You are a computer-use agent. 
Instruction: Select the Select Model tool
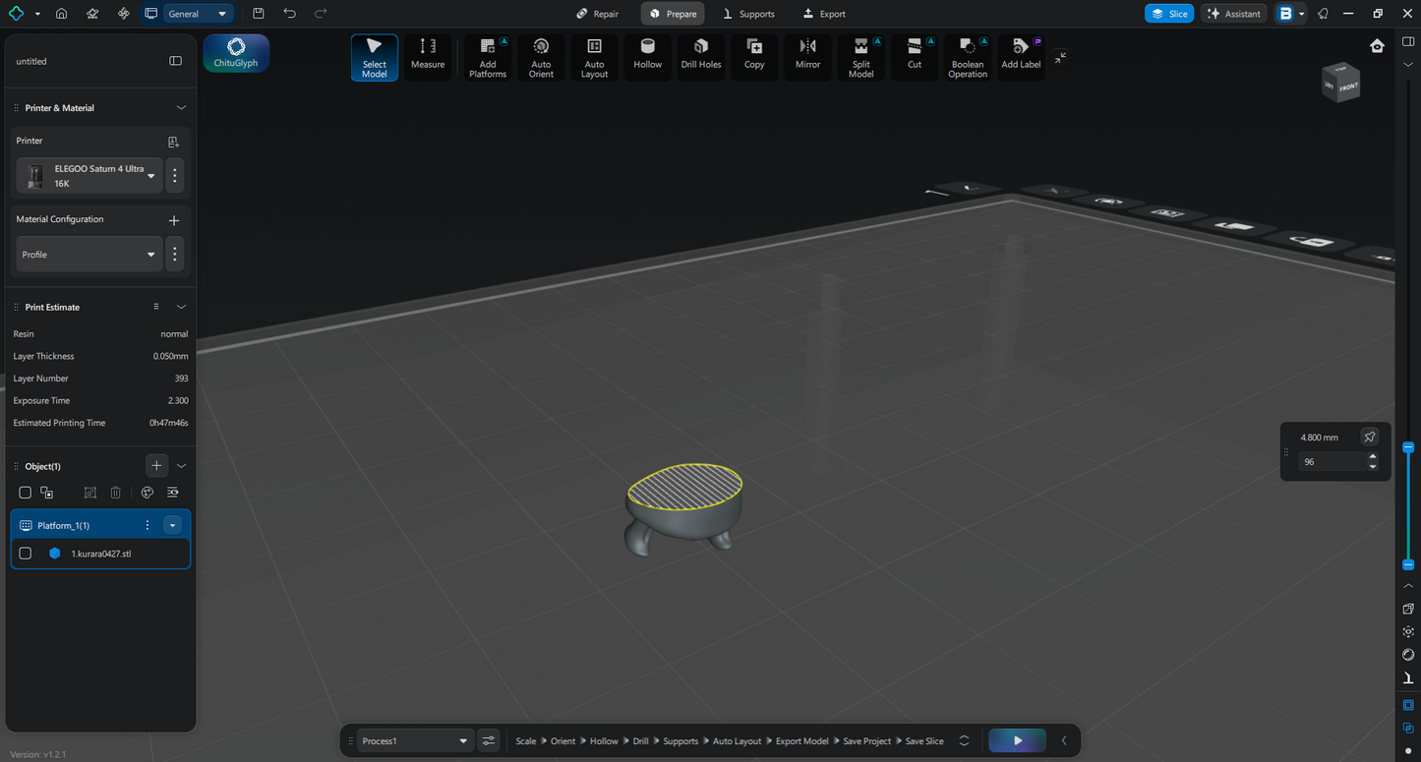[375, 58]
